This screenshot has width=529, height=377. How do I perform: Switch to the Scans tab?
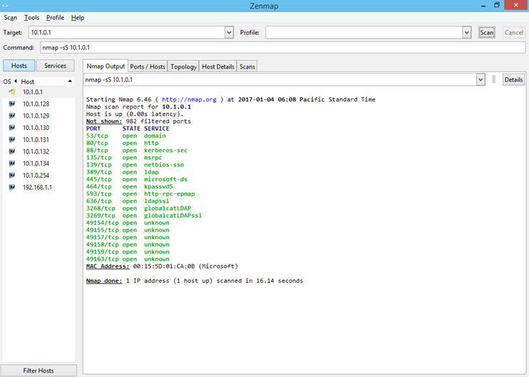click(x=247, y=66)
